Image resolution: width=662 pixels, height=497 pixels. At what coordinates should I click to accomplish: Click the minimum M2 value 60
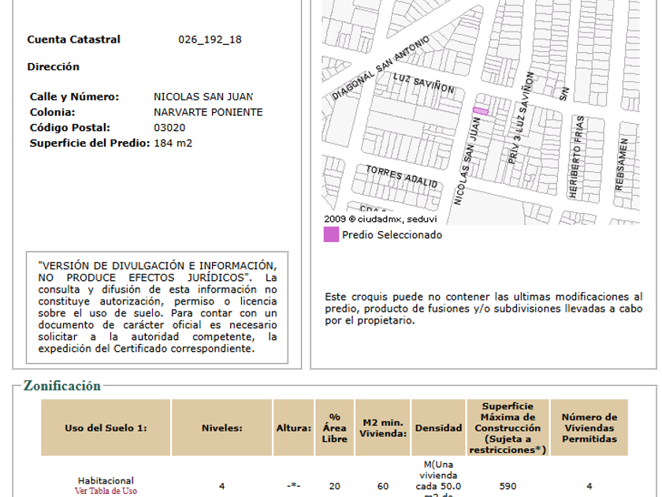pos(383,486)
